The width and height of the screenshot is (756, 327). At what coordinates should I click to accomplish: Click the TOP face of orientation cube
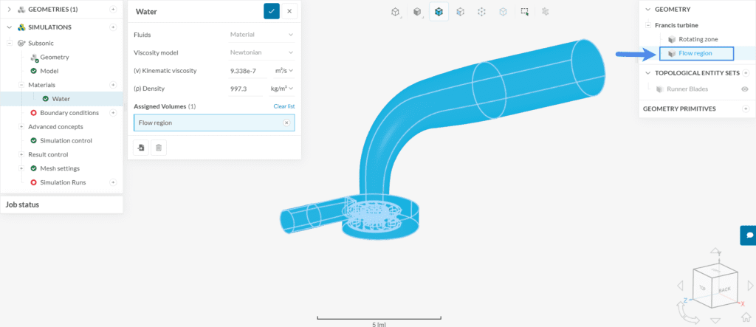click(703, 287)
